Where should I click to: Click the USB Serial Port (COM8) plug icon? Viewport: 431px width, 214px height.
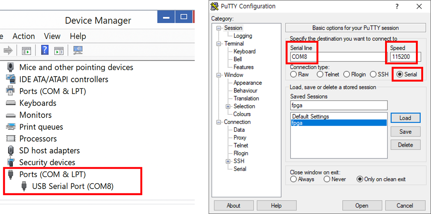click(x=24, y=186)
